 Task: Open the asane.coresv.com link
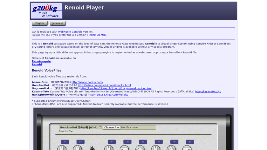pyautogui.click(x=87, y=82)
